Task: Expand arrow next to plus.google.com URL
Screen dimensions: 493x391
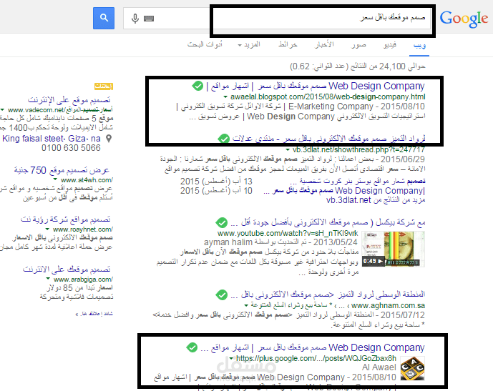Action: click(231, 358)
